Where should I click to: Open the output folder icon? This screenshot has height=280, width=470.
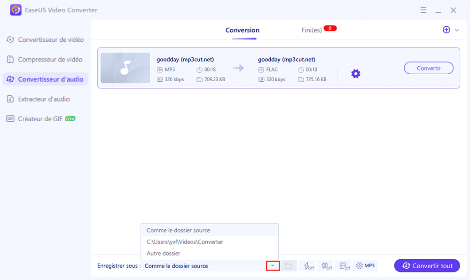289,266
